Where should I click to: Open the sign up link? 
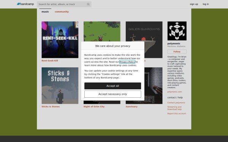click(194, 4)
